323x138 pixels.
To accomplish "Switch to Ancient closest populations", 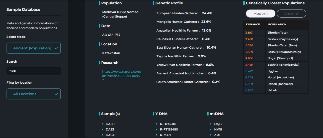I will coord(291,14).
